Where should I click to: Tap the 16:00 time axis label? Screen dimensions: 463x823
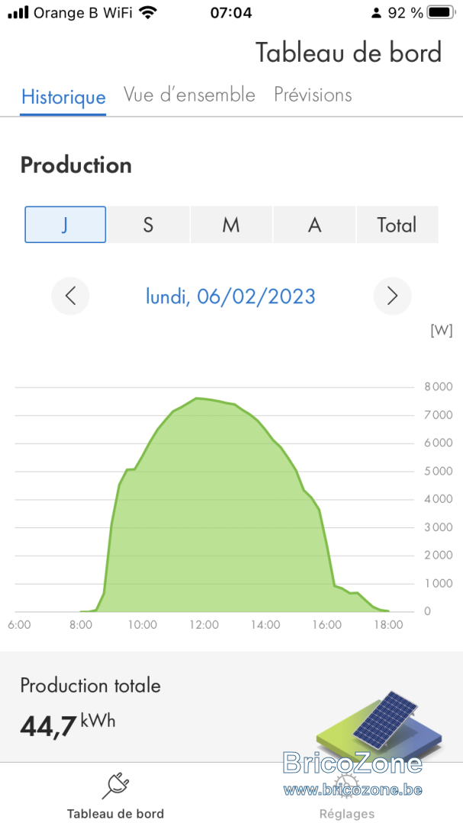[327, 625]
